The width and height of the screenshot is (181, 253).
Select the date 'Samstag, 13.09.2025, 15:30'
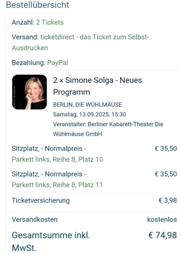pyautogui.click(x=90, y=114)
